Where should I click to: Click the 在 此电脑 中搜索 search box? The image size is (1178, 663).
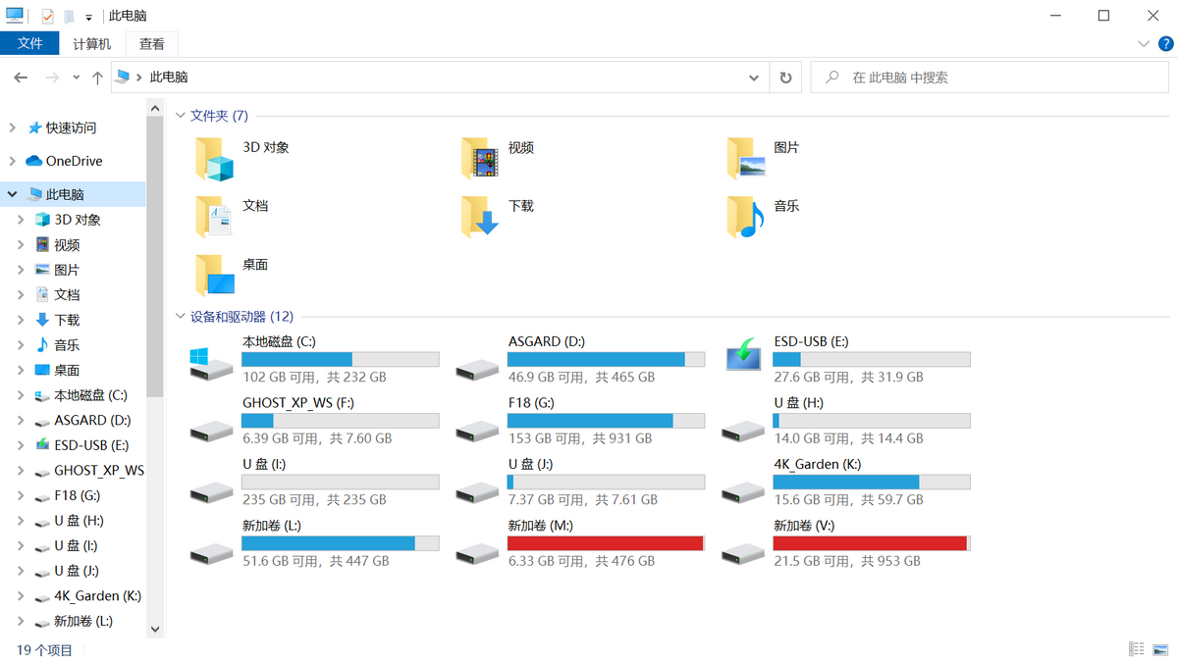(991, 77)
